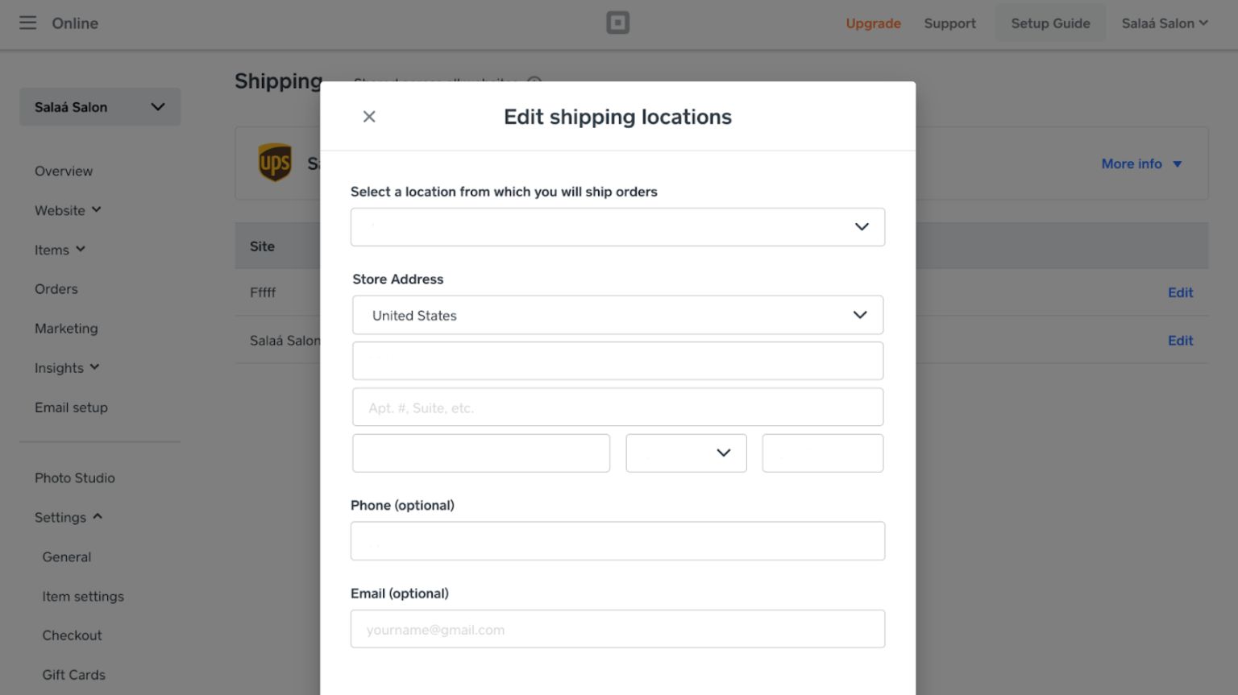The image size is (1238, 695).
Task: Go to Orders in the sidebar
Action: click(x=56, y=289)
